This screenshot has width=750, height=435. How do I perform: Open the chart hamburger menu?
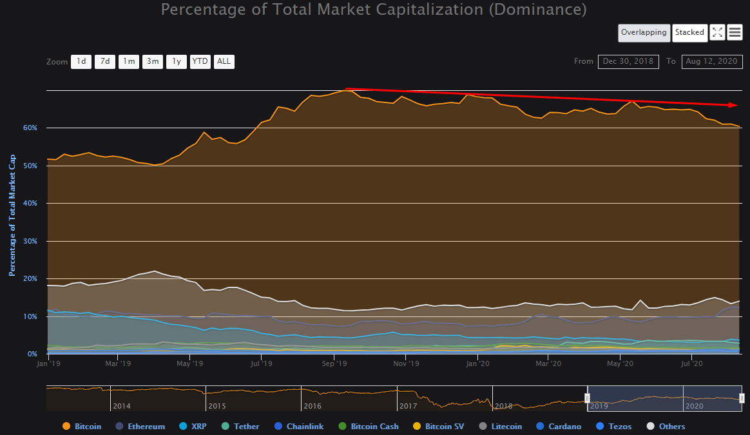(735, 32)
